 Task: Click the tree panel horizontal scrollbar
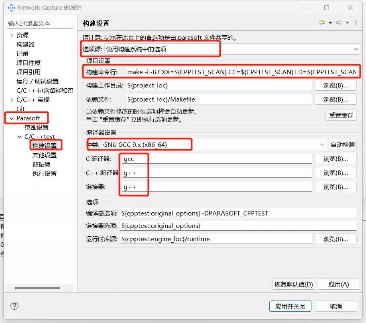tap(37, 288)
